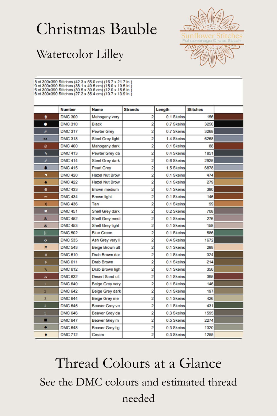Click the diamond symbol for DMC 712 Cream
The width and height of the screenshot is (277, 416).
(x=46, y=335)
